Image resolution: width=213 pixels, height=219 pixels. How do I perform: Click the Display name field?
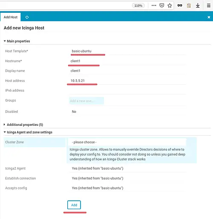(x=127, y=71)
